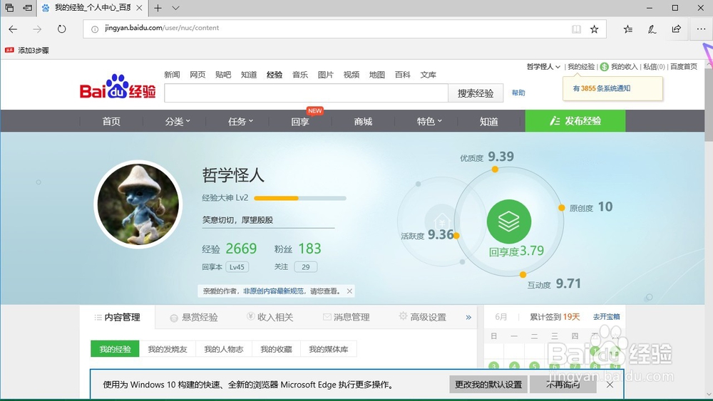Click the blue smurf profile avatar
This screenshot has width=713, height=401.
[x=138, y=204]
